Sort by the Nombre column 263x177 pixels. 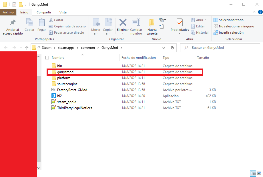coord(58,58)
